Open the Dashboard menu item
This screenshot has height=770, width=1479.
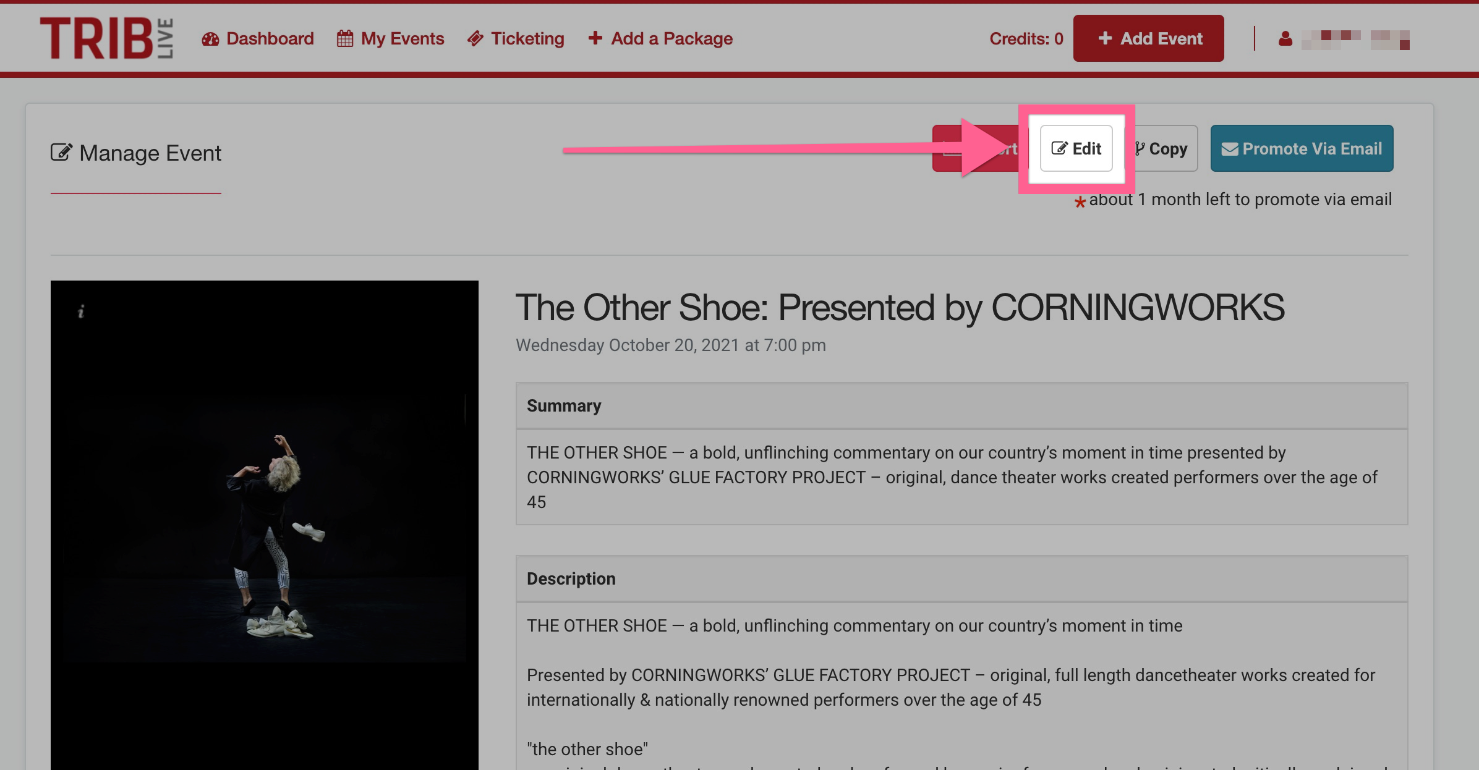pos(258,38)
